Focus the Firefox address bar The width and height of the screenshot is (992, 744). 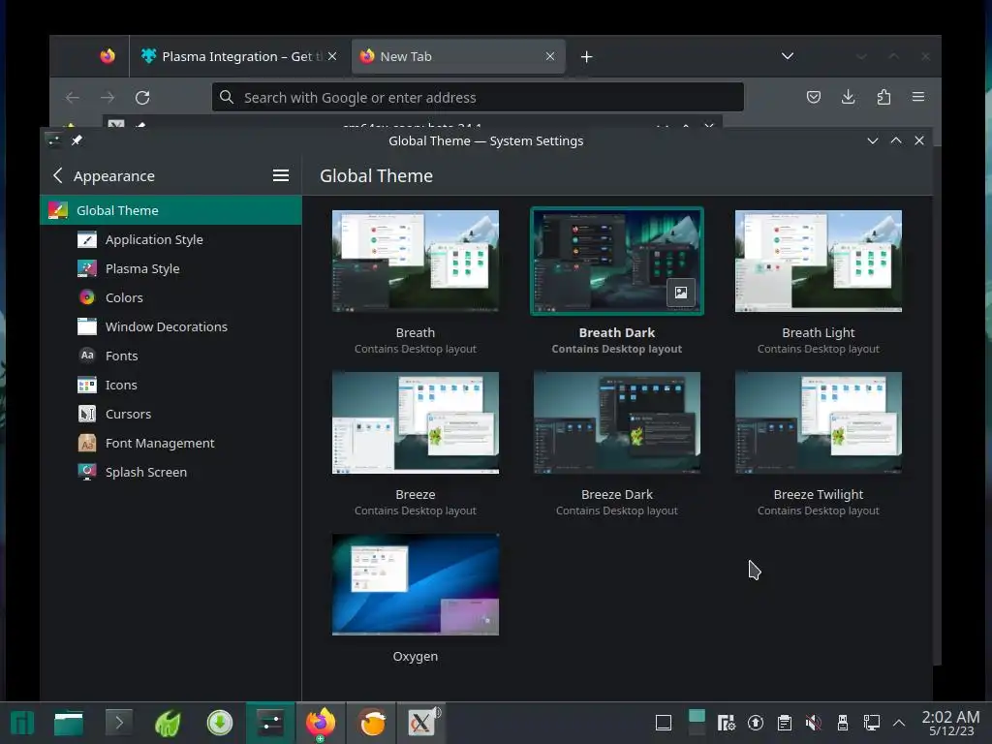pos(479,98)
